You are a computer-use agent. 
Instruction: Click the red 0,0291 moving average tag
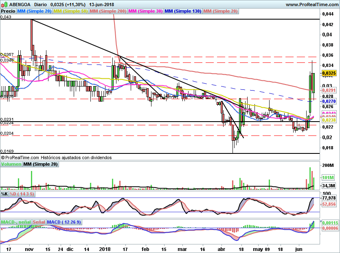click(x=329, y=90)
